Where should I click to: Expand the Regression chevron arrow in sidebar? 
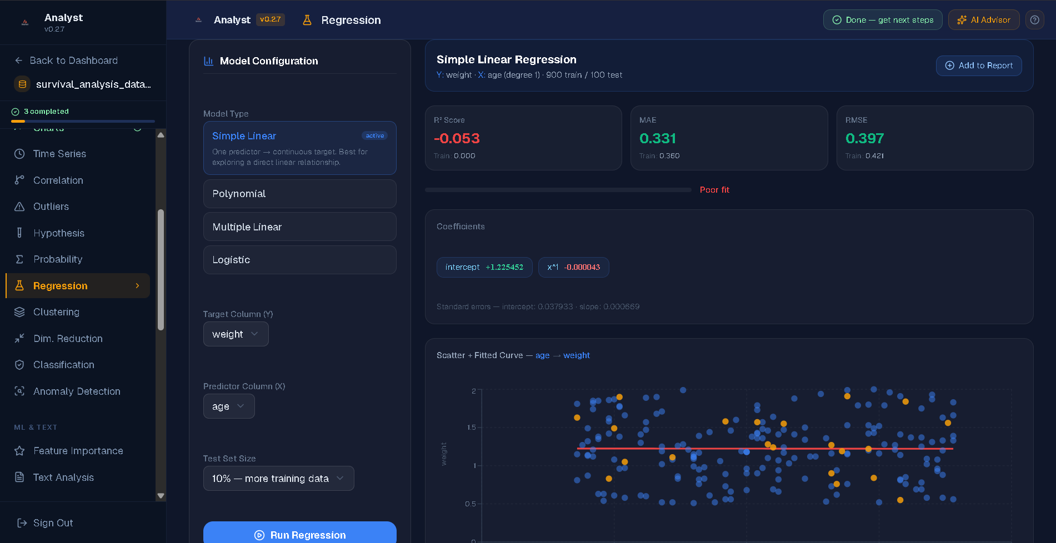(x=138, y=285)
